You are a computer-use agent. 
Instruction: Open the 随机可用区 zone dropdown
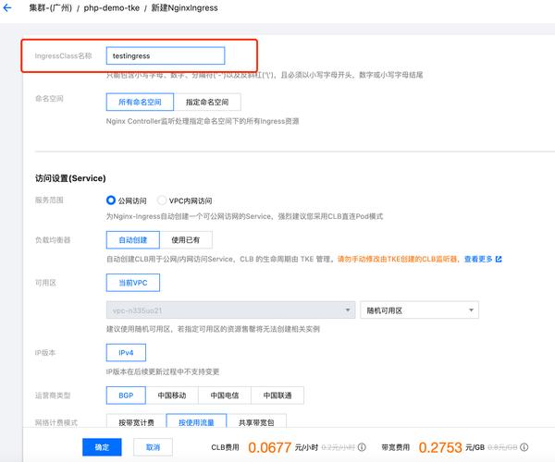click(419, 310)
